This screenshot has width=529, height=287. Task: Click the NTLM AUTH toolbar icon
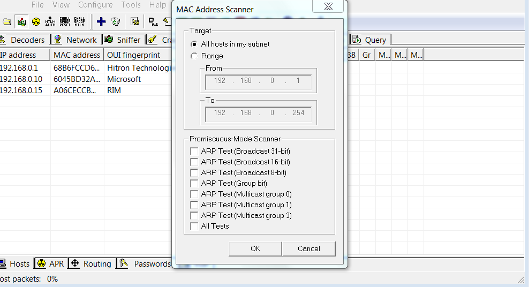point(50,22)
